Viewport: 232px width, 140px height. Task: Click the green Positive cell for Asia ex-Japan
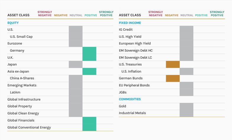(x=89, y=71)
